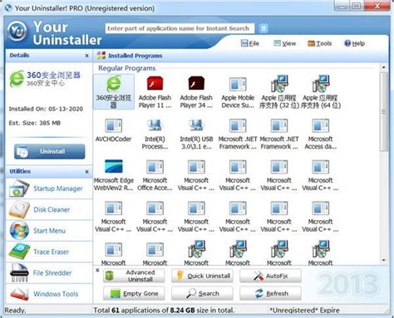Click the Installed On: 05-13-2020 text
Screen dimensions: 394x318
point(46,109)
